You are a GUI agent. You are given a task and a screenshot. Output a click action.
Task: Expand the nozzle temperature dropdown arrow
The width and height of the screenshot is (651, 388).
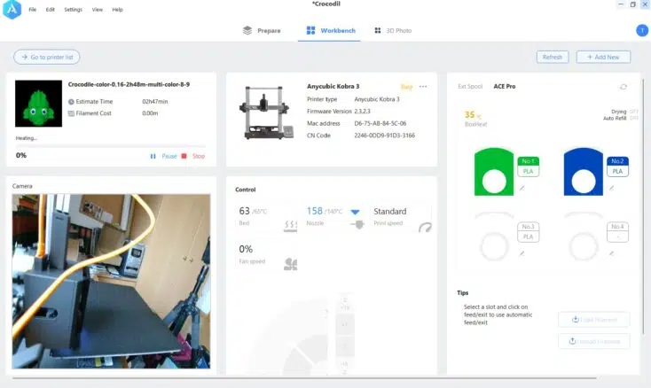(x=355, y=212)
